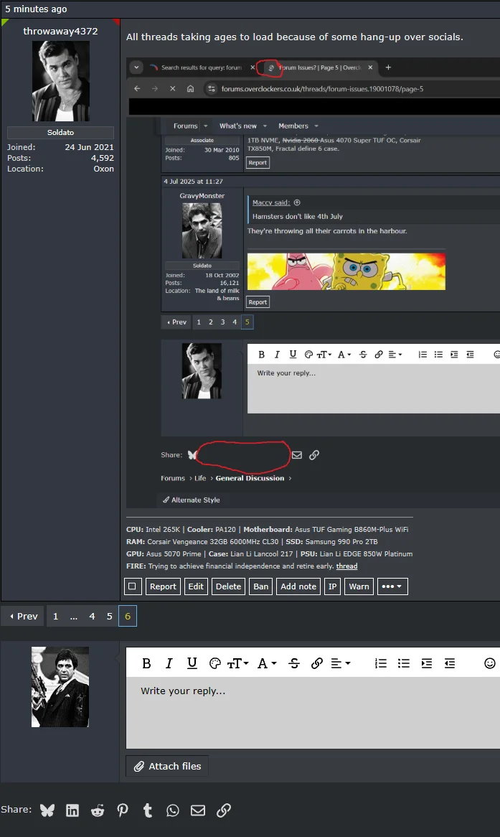Click the location value 'Oxon'
The image size is (500, 837).
[x=103, y=169]
